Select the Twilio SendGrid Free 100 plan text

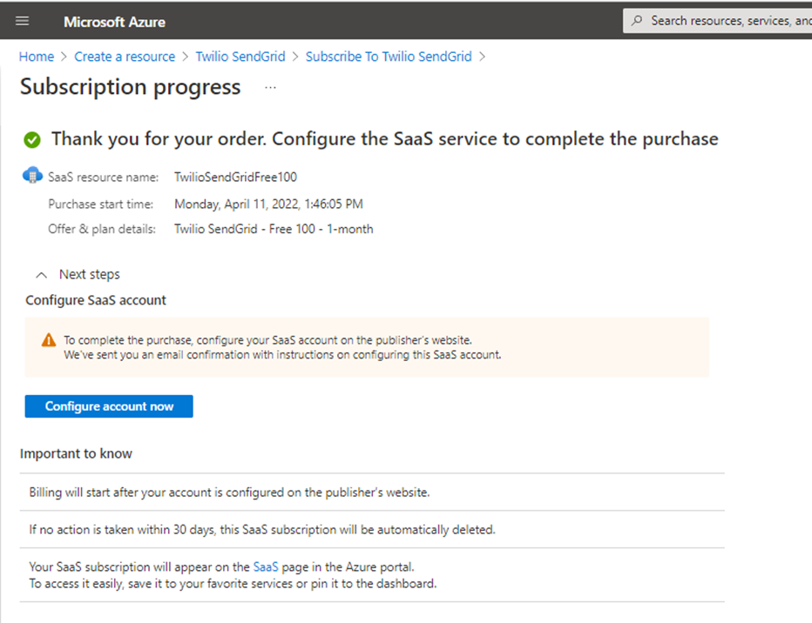(x=274, y=229)
